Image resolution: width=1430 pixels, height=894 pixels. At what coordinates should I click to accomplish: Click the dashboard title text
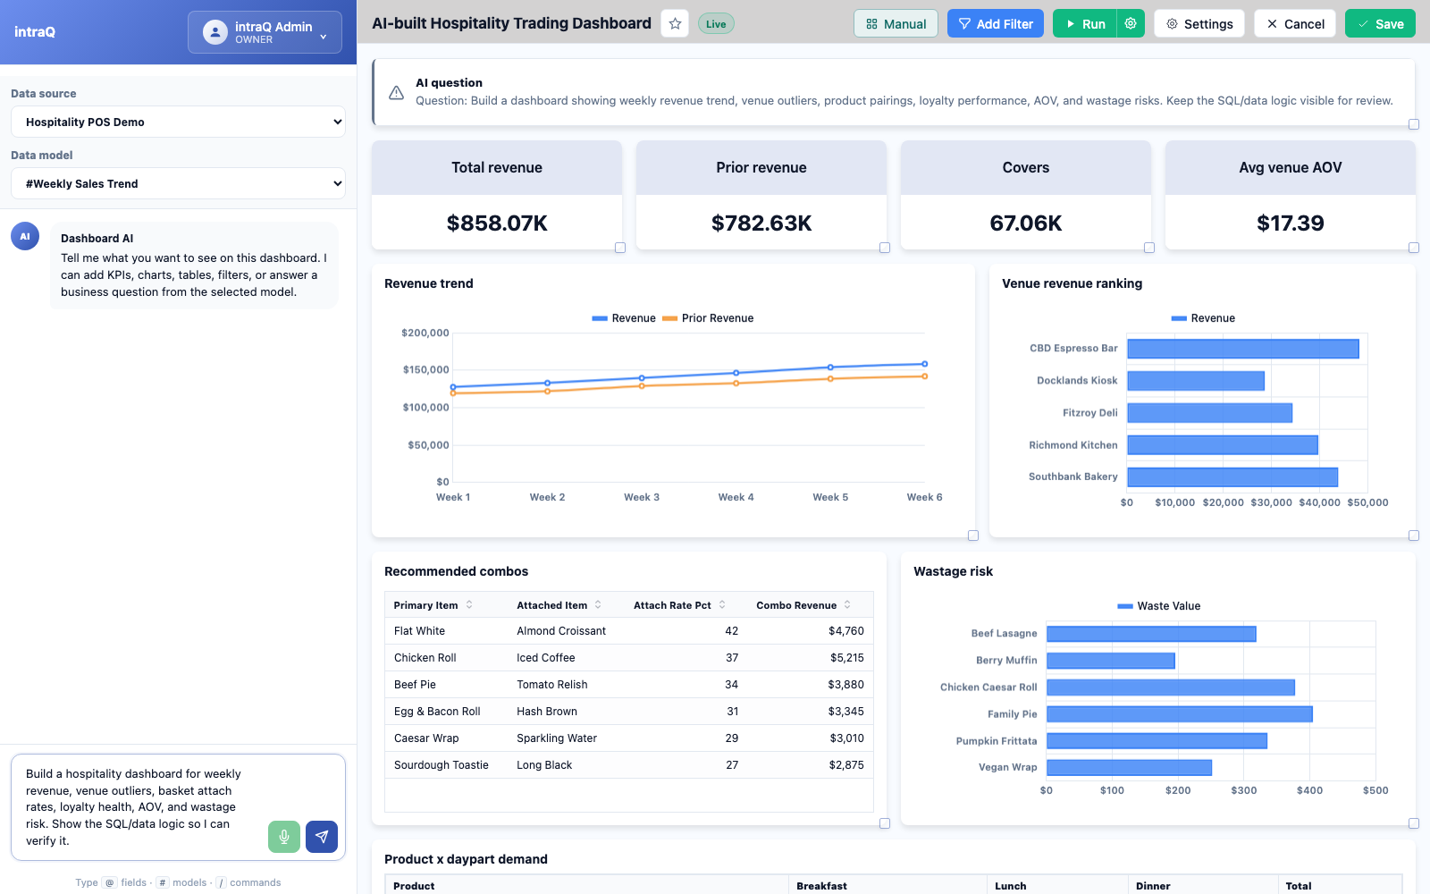(511, 23)
